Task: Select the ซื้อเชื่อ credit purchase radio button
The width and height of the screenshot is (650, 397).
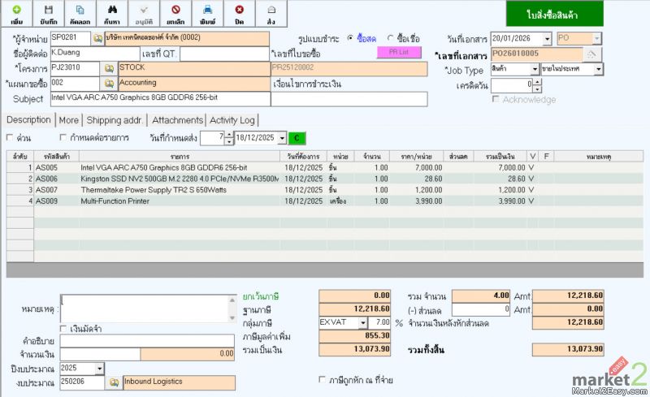Action: click(x=391, y=38)
